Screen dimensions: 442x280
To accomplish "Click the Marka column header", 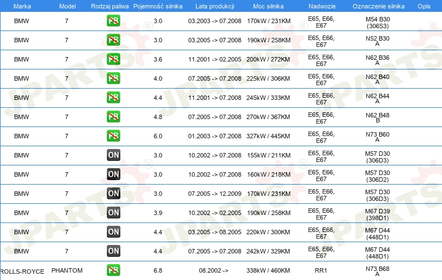I will point(22,6).
